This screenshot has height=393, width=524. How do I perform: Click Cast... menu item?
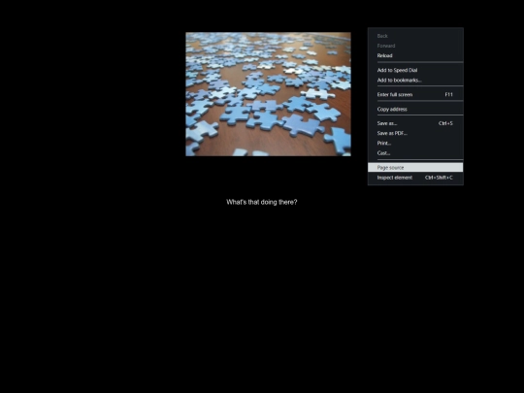pyautogui.click(x=415, y=153)
